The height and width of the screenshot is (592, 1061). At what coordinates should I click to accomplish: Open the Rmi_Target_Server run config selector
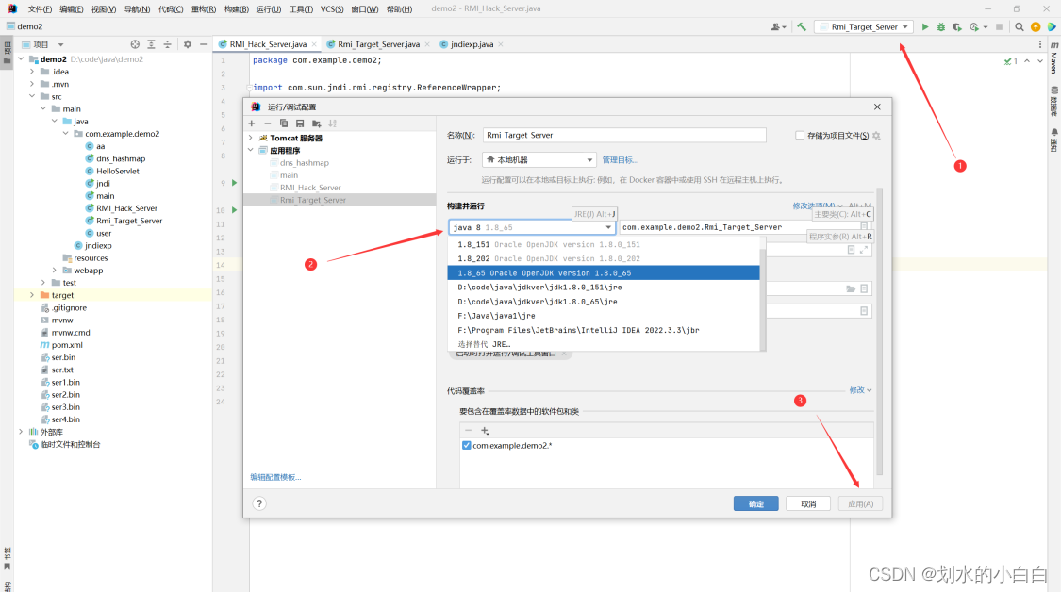[863, 27]
